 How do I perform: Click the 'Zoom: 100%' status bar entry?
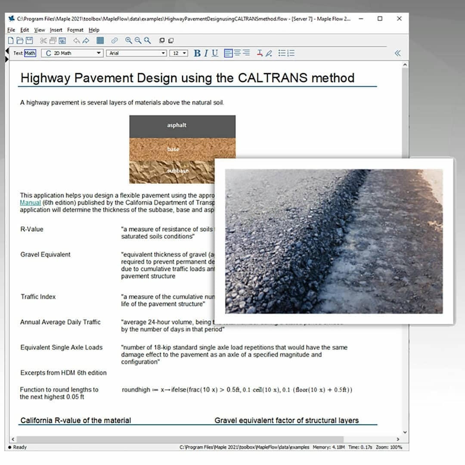point(389,447)
